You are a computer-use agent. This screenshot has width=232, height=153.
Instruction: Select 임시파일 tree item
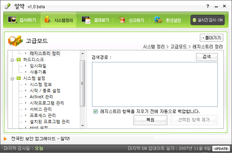click(x=38, y=66)
